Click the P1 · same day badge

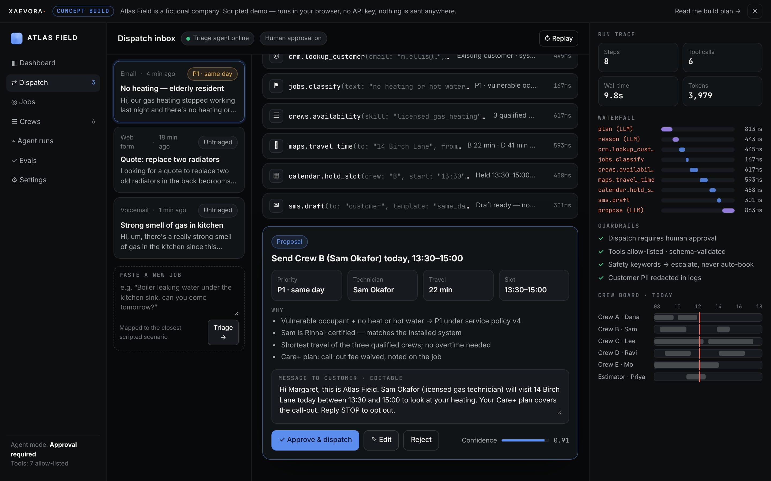(212, 74)
